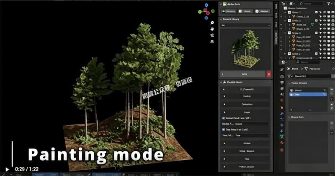Click the viewport zoom magnifier icon

[212, 23]
